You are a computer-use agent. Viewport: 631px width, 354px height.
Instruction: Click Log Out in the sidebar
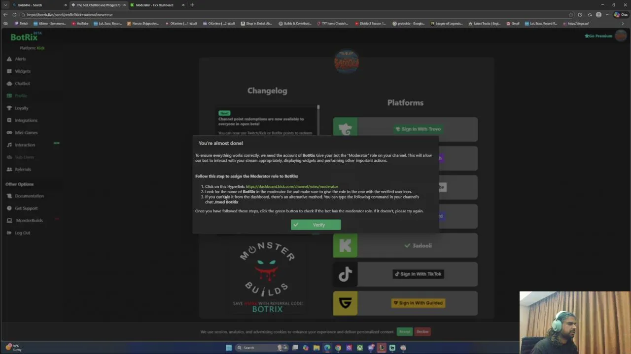(x=22, y=233)
